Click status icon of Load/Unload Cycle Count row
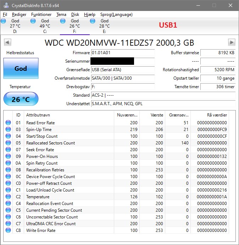Viewport: 239px width, 245px height. pos(8,190)
